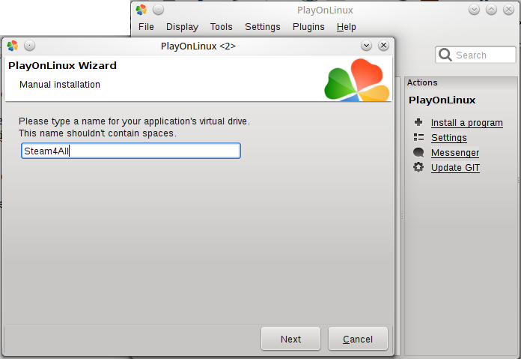521x359 pixels.
Task: Open the Settings menu in menu bar
Action: pos(263,27)
